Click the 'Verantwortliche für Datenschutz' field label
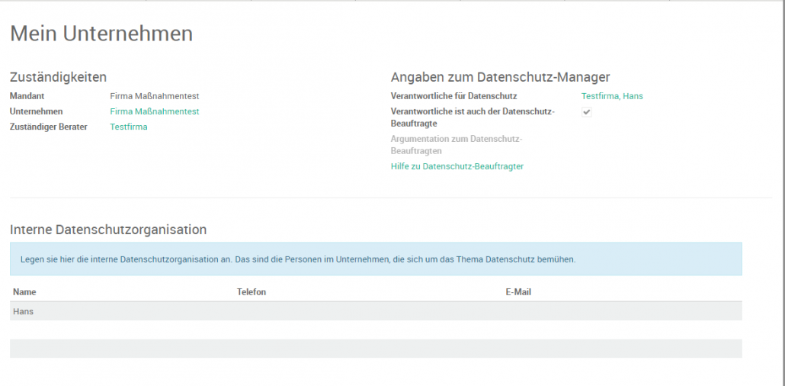785x386 pixels. click(453, 96)
